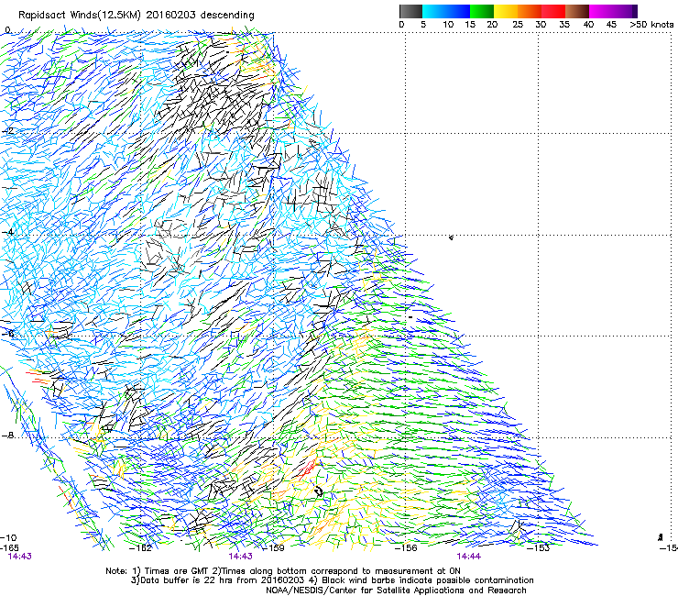The width and height of the screenshot is (678, 596).
Task: Select the yellow 20-25 knots legend swatch
Action: pyautogui.click(x=506, y=11)
